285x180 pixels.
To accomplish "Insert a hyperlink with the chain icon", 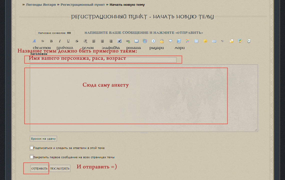I will click(x=128, y=41).
